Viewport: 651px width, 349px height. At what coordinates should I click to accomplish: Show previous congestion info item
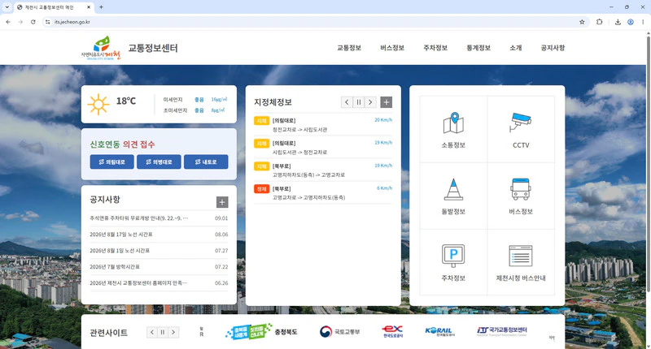point(347,102)
